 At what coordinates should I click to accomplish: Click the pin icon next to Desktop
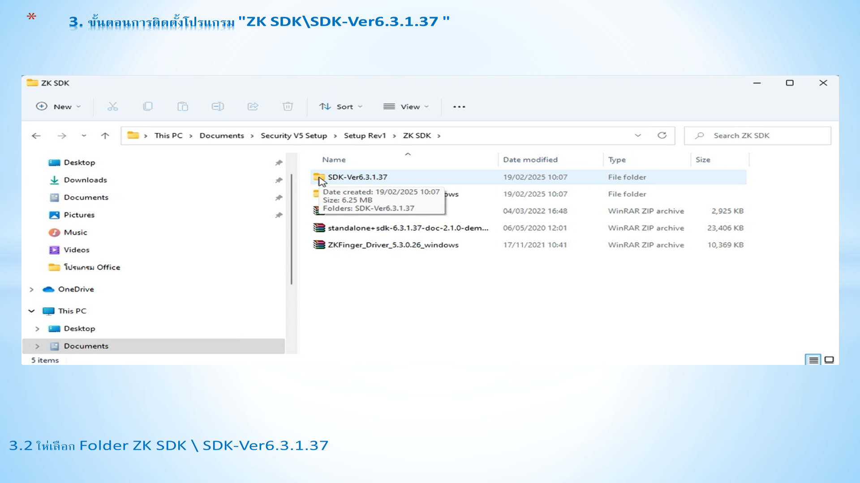[x=279, y=162]
